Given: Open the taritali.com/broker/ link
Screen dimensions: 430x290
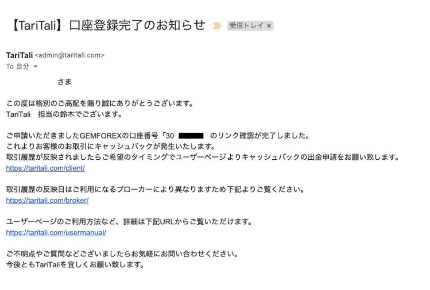Looking at the screenshot, I should point(47,200).
